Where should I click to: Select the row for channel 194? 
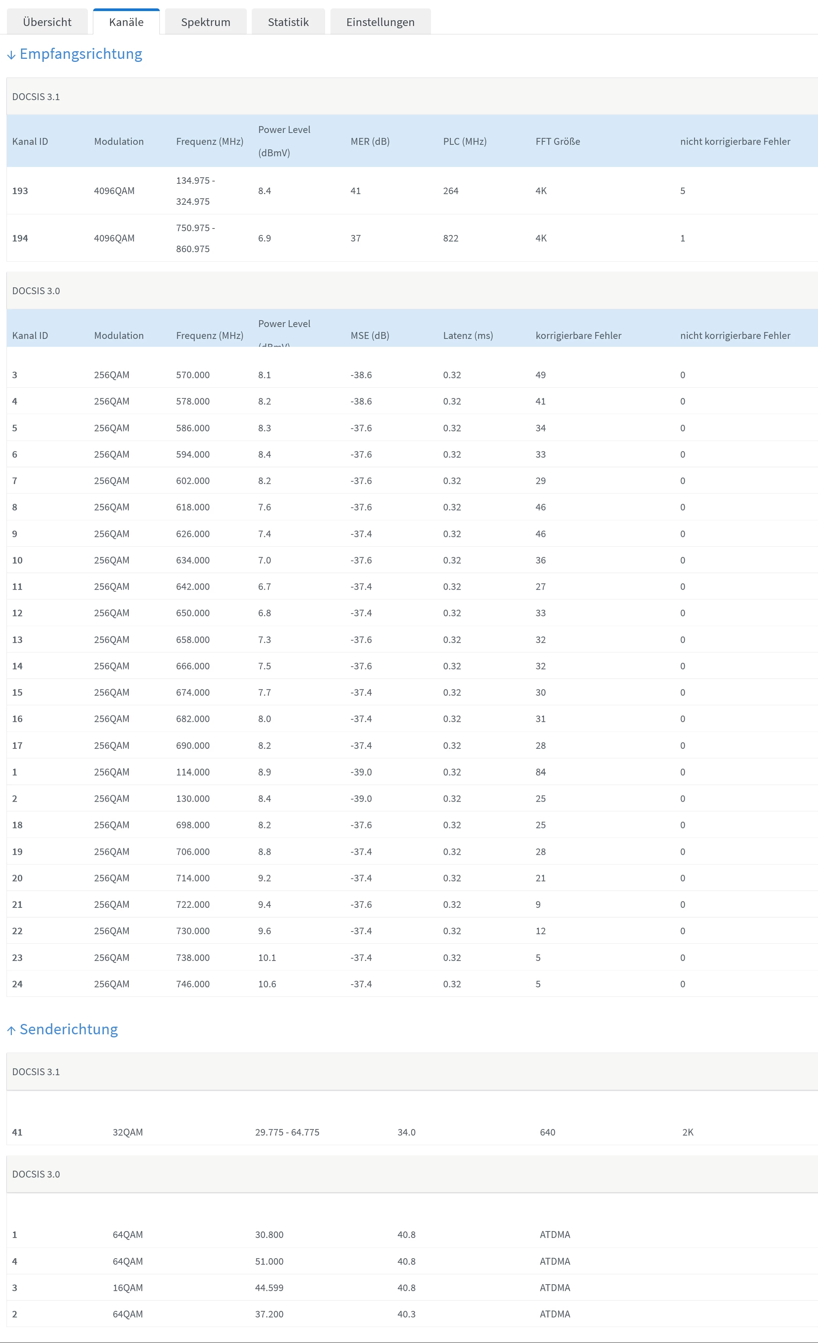coord(19,238)
